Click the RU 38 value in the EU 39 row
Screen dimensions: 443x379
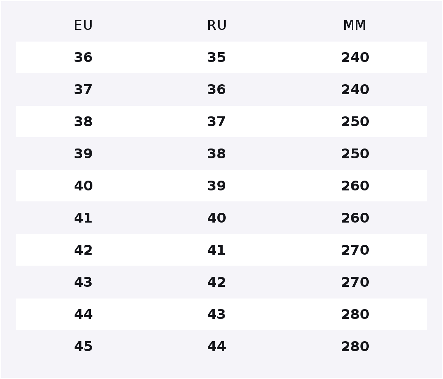point(217,154)
